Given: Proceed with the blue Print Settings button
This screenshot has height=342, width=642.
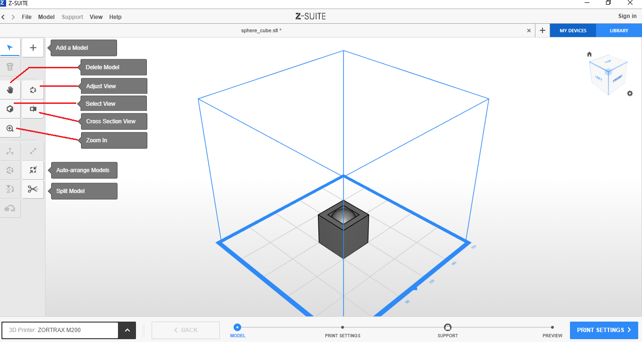Looking at the screenshot, I should pyautogui.click(x=604, y=330).
